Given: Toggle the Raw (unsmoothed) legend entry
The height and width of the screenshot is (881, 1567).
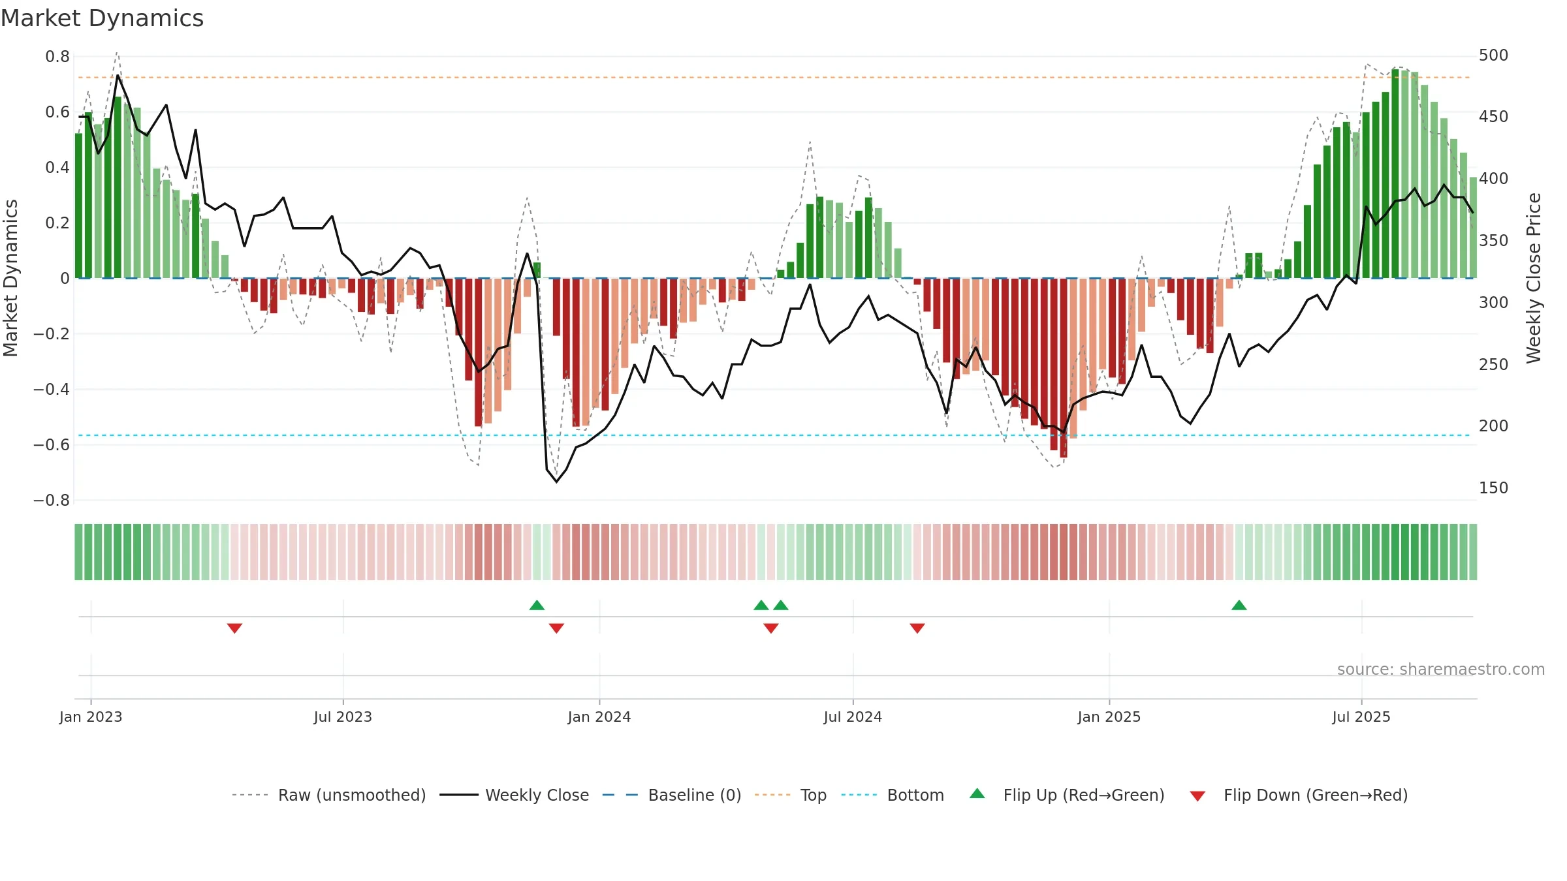Looking at the screenshot, I should click(328, 795).
